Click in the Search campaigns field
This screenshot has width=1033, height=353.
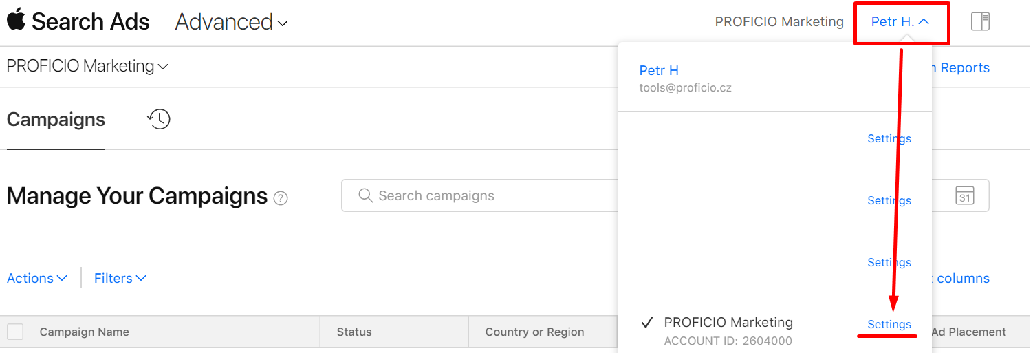(x=480, y=195)
